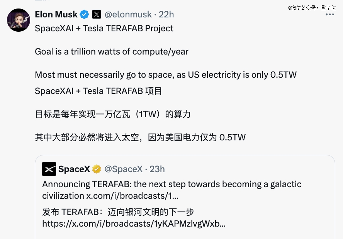Click the "Most must necessarily go to space" line
This screenshot has width=343, height=239.
point(166,75)
